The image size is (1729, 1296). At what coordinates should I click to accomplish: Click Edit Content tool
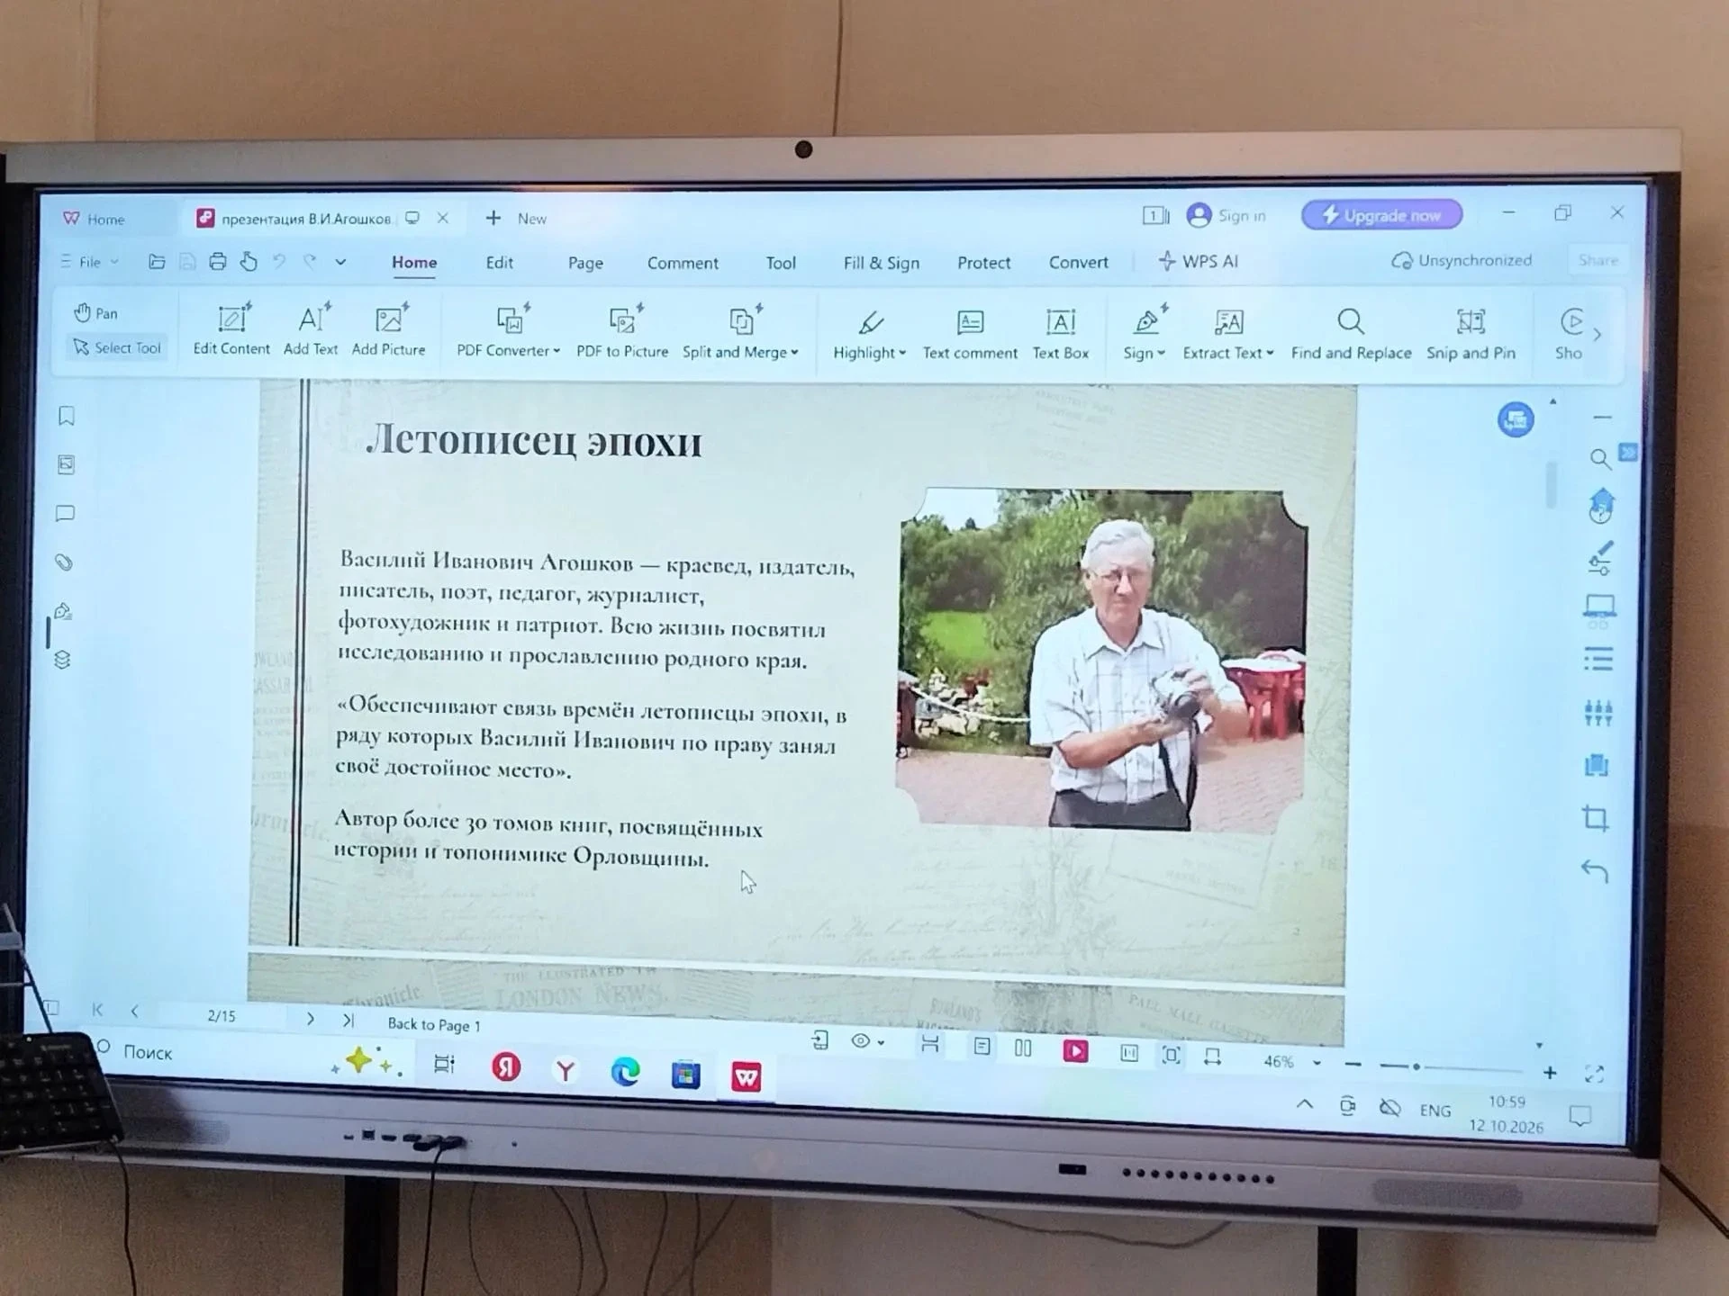[x=231, y=329]
